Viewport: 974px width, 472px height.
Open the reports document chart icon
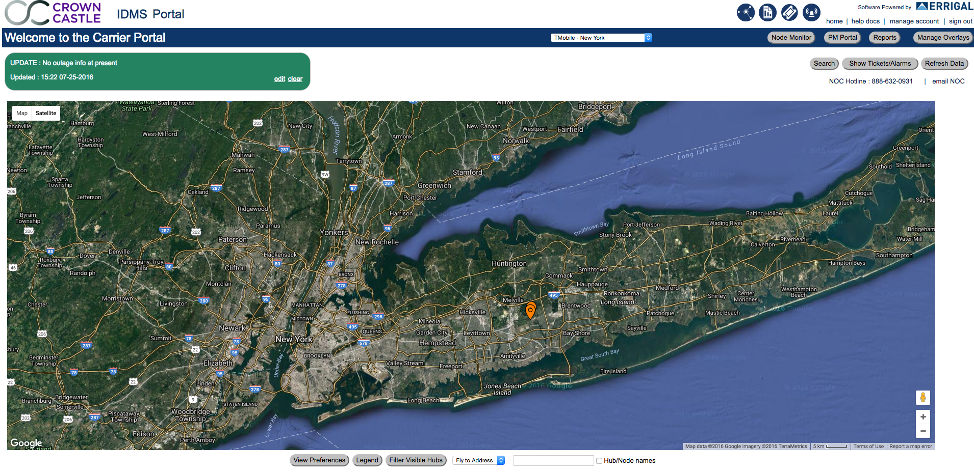click(767, 12)
